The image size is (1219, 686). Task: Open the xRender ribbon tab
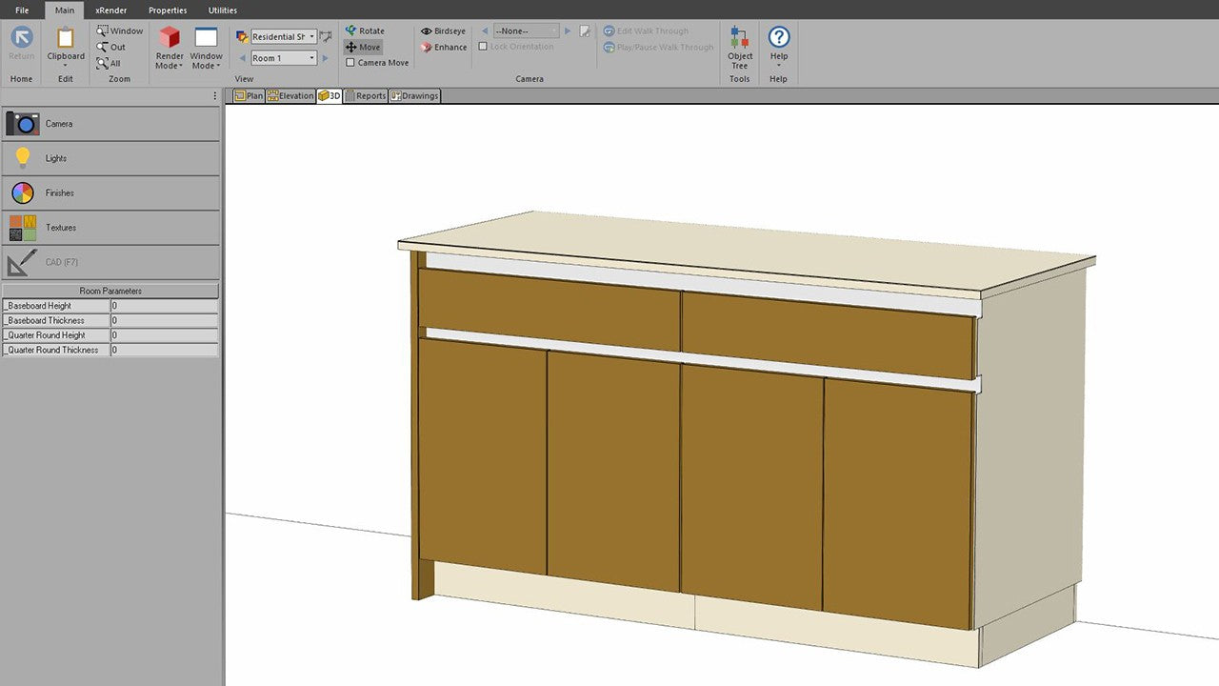(110, 10)
